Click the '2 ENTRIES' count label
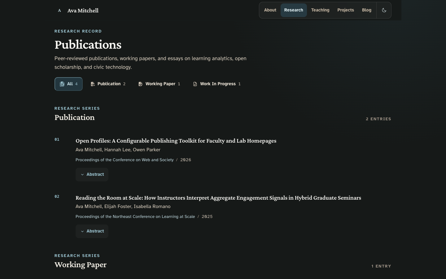 378,119
